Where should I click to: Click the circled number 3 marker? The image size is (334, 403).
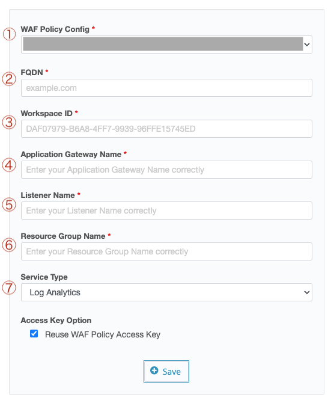(9, 122)
